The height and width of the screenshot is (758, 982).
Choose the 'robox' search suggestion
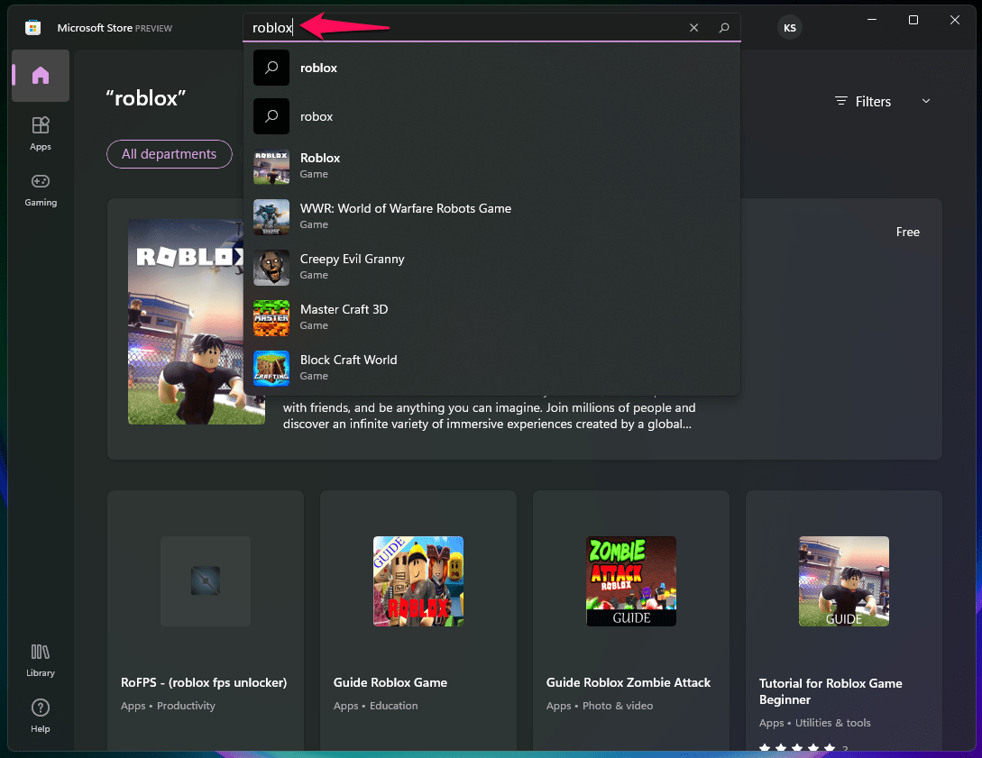tap(491, 116)
